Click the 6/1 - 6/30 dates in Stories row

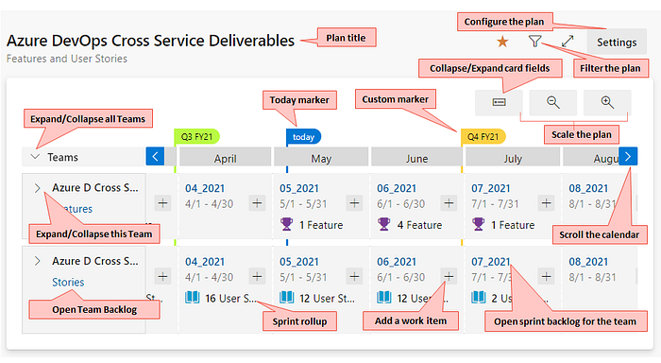[x=401, y=277]
